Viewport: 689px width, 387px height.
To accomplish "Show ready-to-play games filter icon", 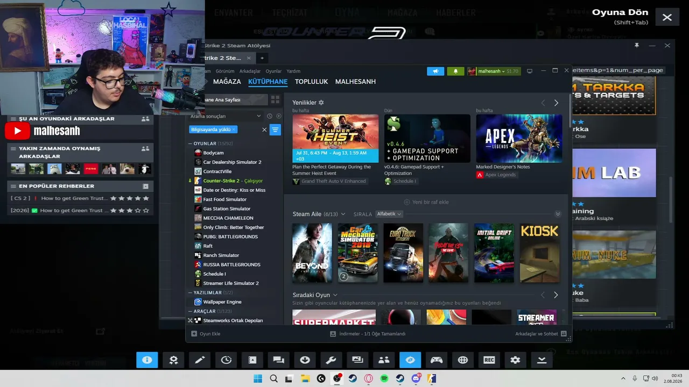I will coord(279,116).
